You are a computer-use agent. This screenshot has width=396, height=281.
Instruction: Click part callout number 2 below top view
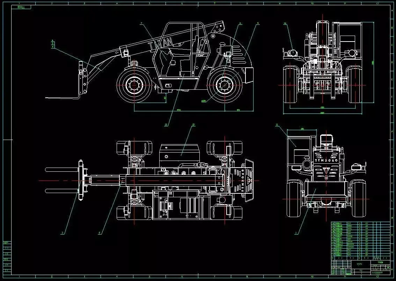coord(100,233)
